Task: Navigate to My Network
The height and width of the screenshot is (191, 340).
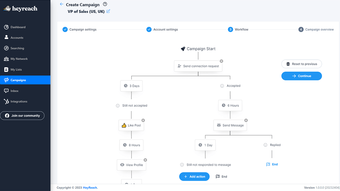Action: 19,59
